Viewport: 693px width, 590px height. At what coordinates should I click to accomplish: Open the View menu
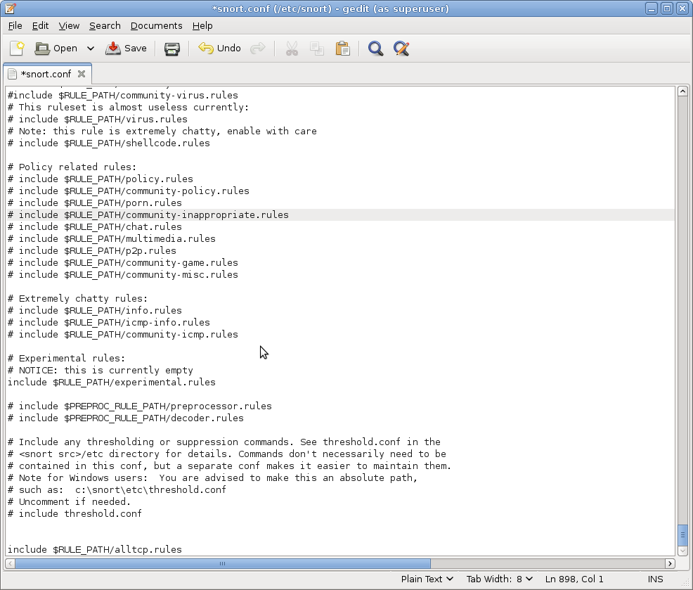coord(69,25)
